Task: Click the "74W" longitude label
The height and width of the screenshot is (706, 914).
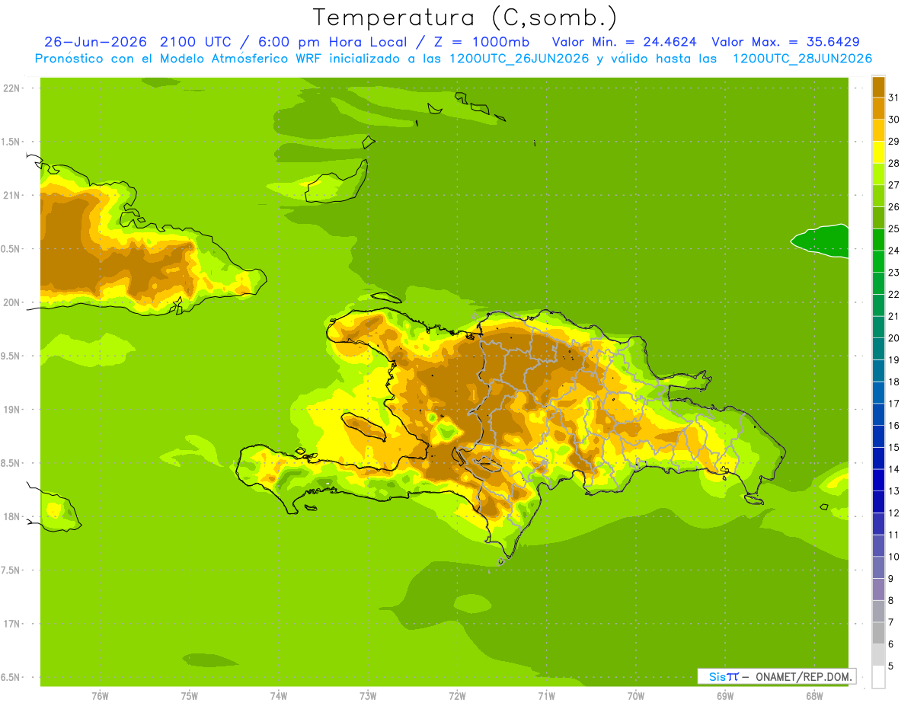Action: pos(279,696)
